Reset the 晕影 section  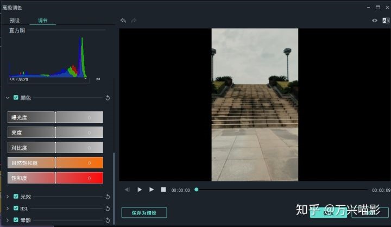pos(108,220)
